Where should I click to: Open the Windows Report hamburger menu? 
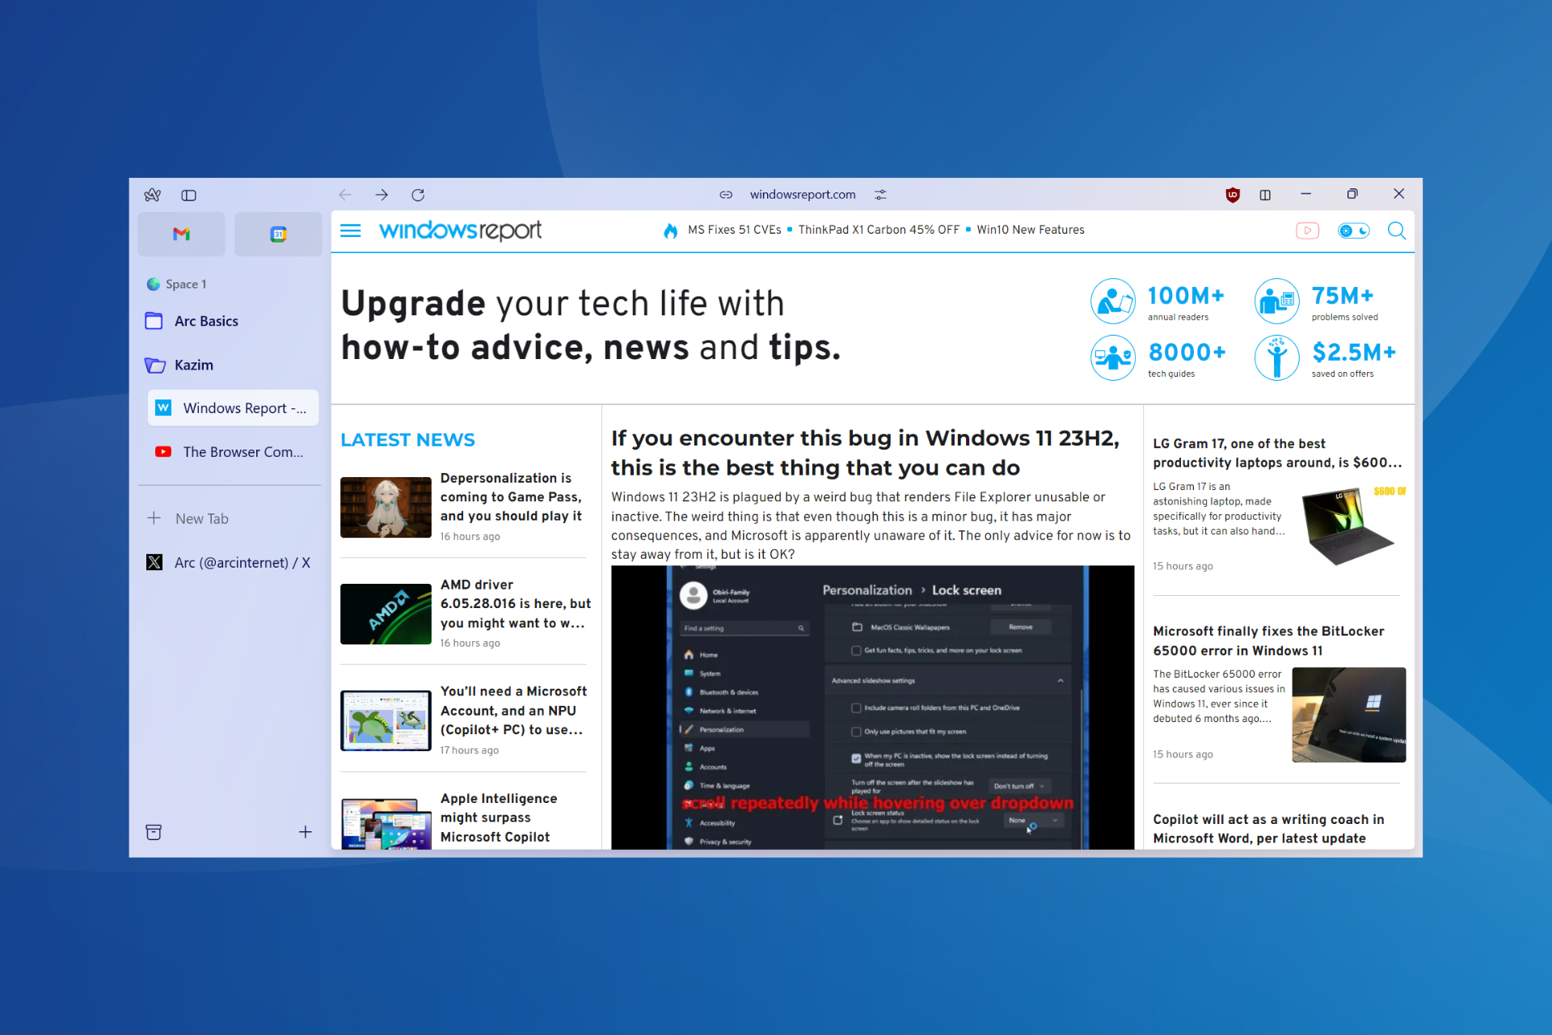coord(351,230)
